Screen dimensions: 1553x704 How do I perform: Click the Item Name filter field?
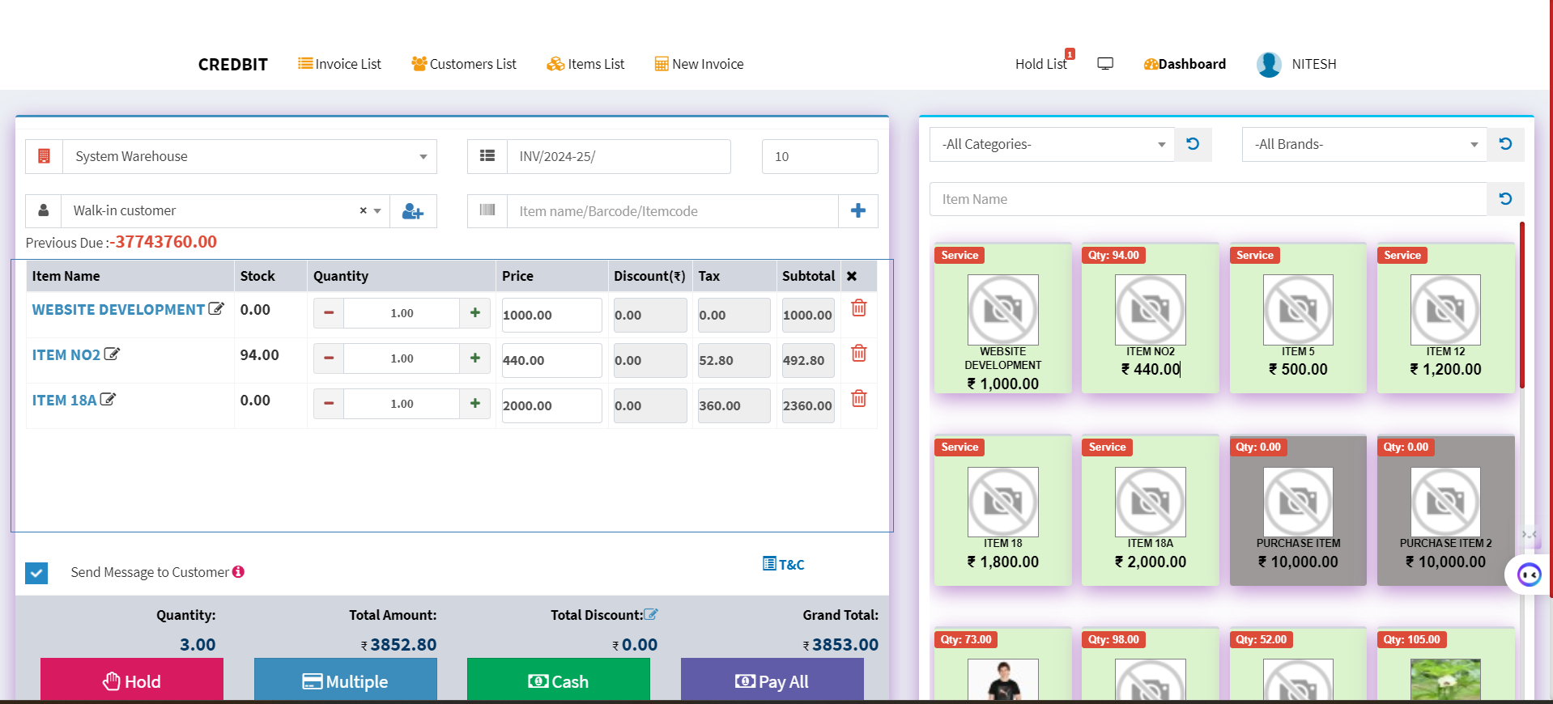coord(1209,199)
